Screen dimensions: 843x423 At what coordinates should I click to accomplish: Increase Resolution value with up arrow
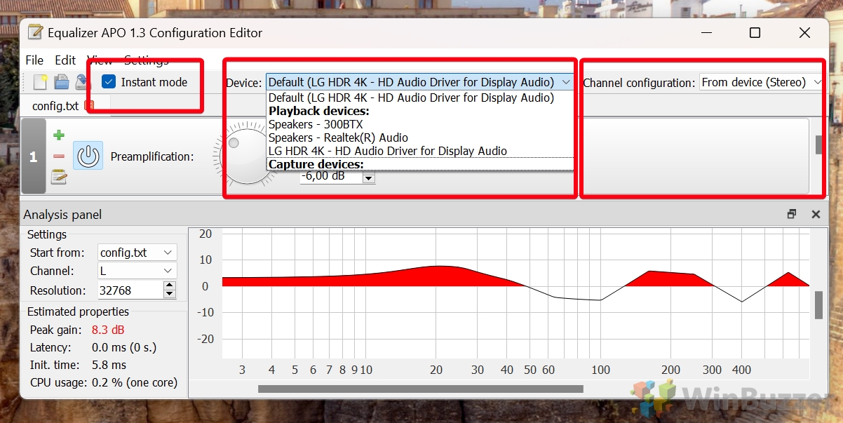click(x=169, y=286)
